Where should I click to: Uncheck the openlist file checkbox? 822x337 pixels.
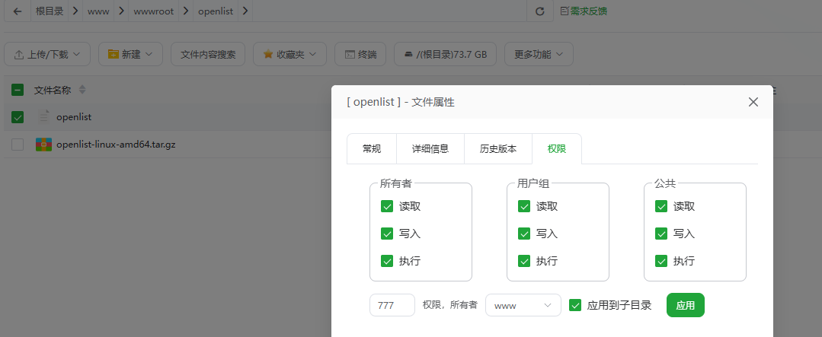[18, 117]
